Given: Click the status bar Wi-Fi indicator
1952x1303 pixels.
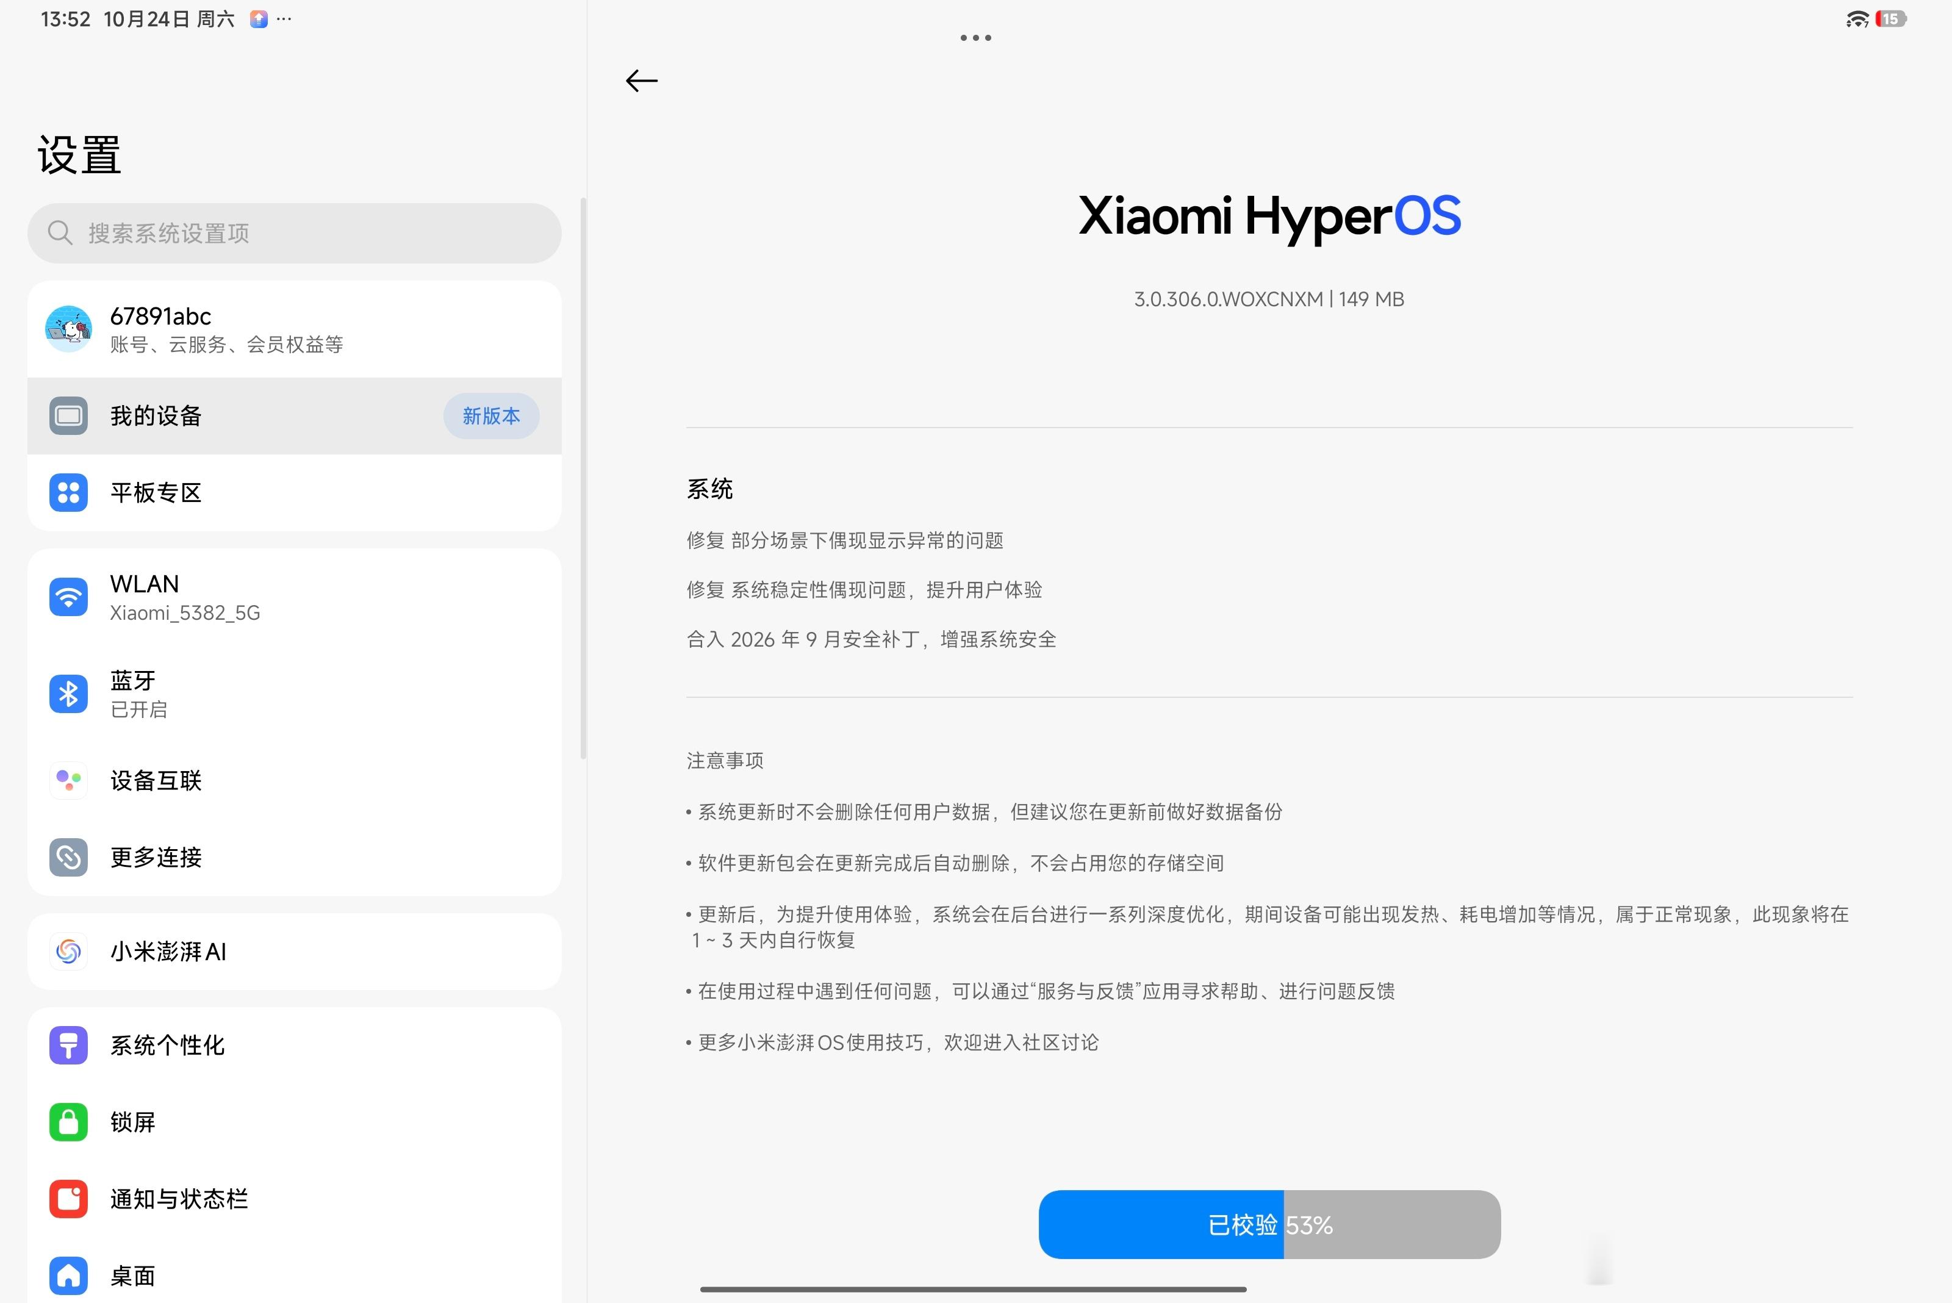Looking at the screenshot, I should (x=1856, y=19).
